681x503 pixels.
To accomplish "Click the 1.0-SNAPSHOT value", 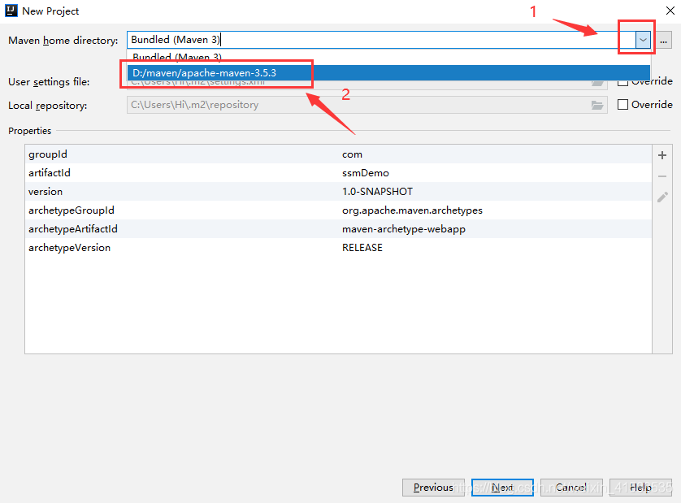I will [x=377, y=192].
